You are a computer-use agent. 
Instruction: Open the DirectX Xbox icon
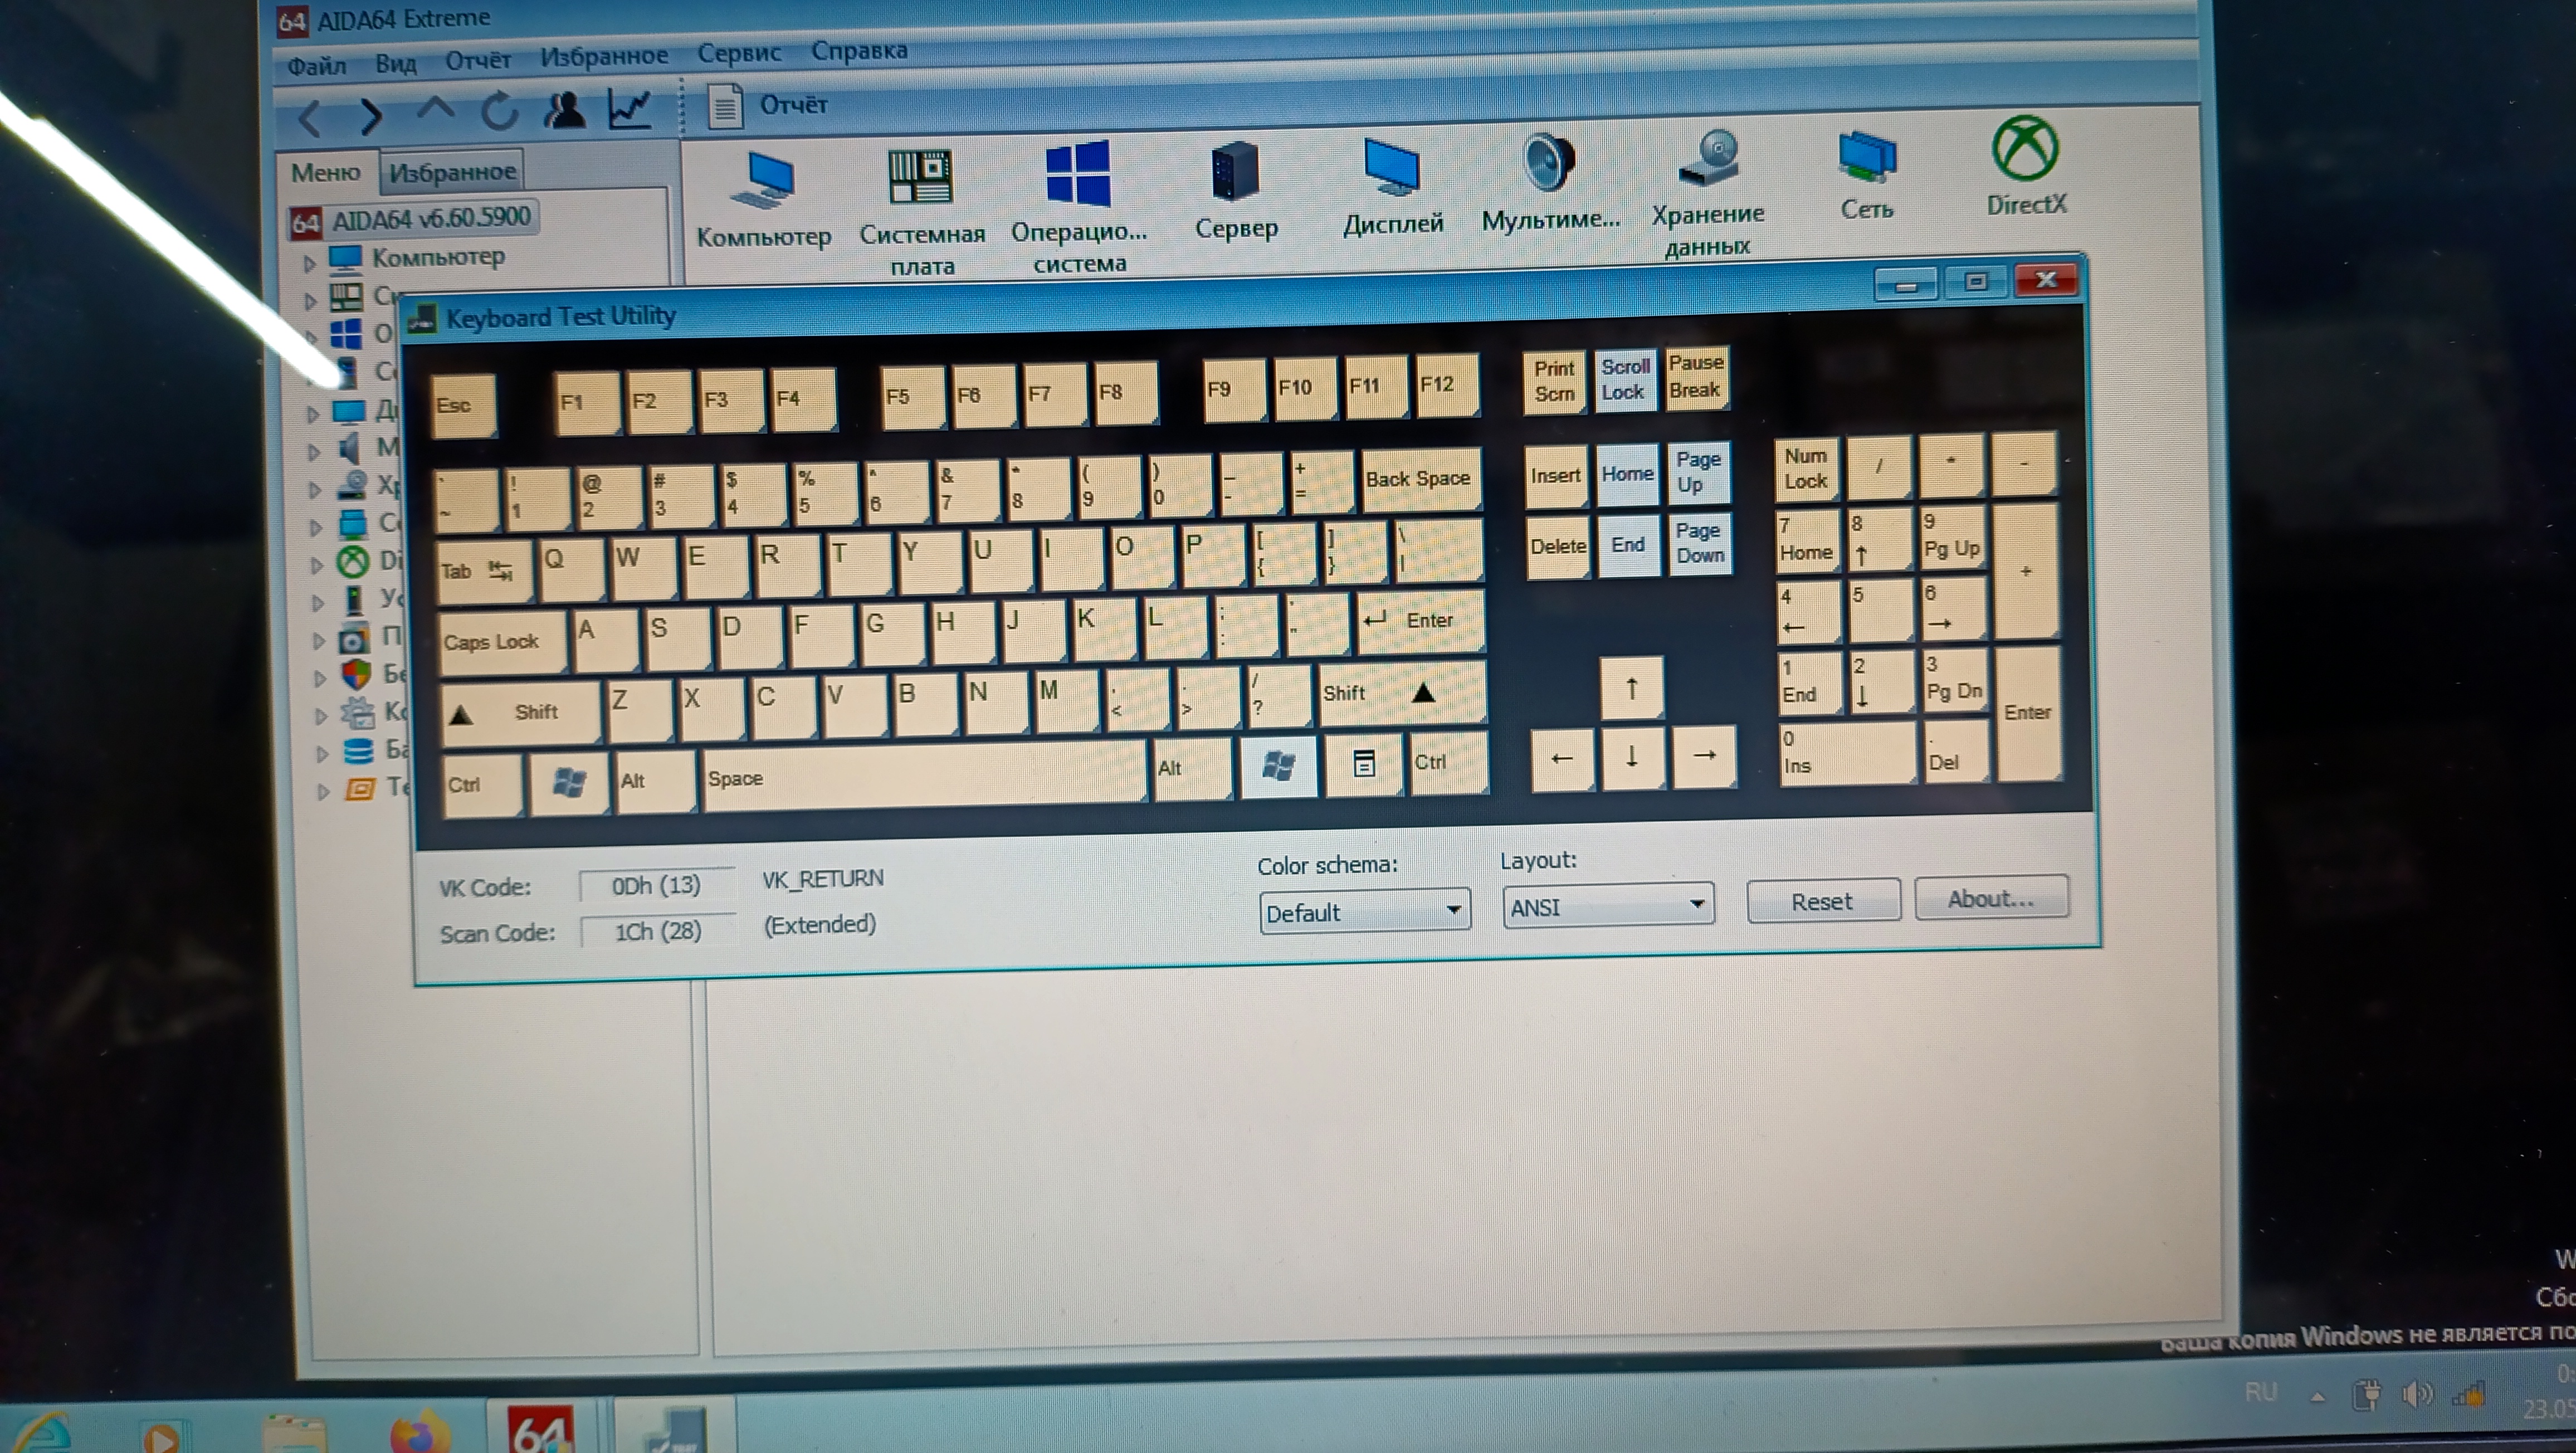pos(2026,166)
